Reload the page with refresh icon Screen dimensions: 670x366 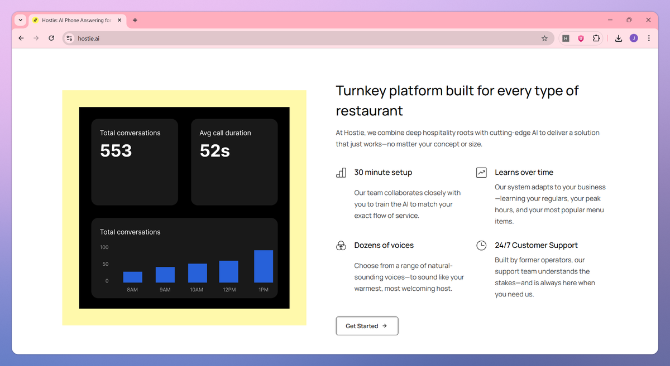coord(51,38)
